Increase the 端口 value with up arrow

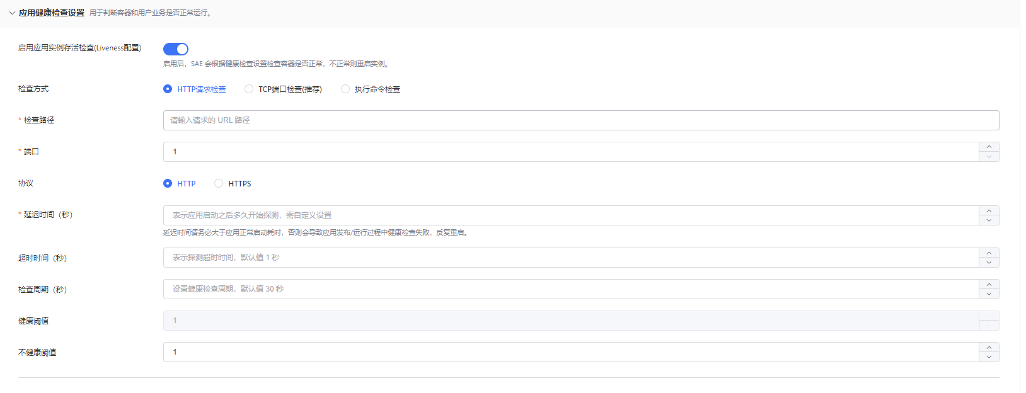pos(989,147)
